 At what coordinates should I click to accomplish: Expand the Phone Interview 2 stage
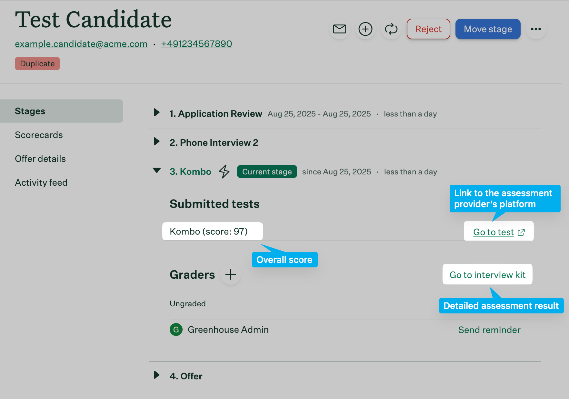tap(157, 142)
